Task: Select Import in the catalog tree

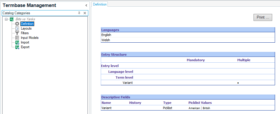Action: [x=25, y=42]
